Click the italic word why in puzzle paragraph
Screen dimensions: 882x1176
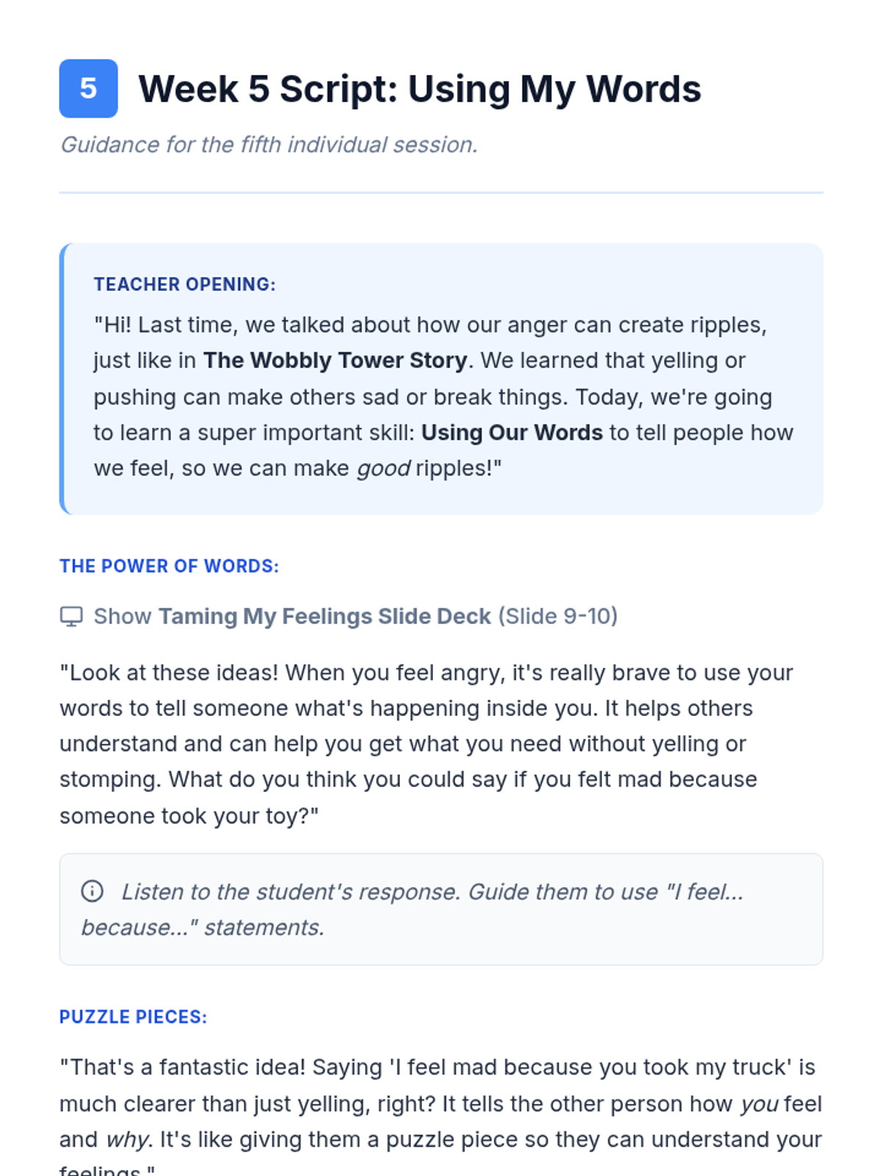coord(127,1139)
